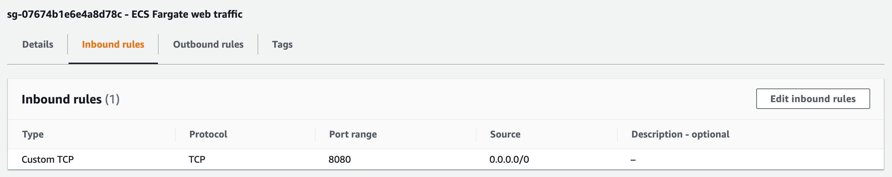Click the divider between Type and Protocol columns
This screenshot has width=892, height=177.
(175, 134)
